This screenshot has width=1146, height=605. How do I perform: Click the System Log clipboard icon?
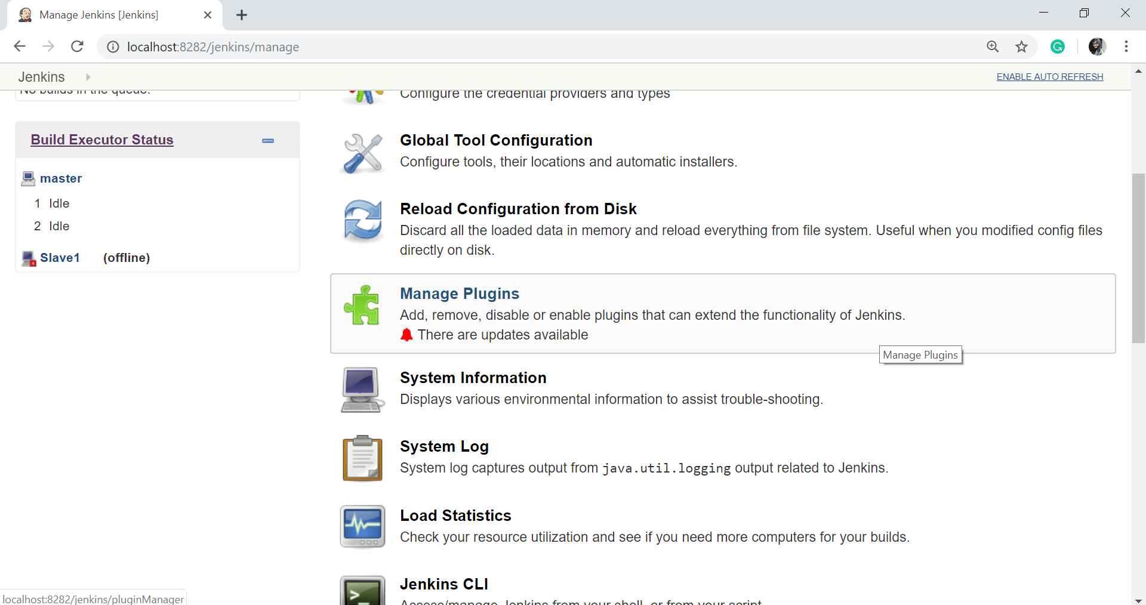click(x=362, y=458)
